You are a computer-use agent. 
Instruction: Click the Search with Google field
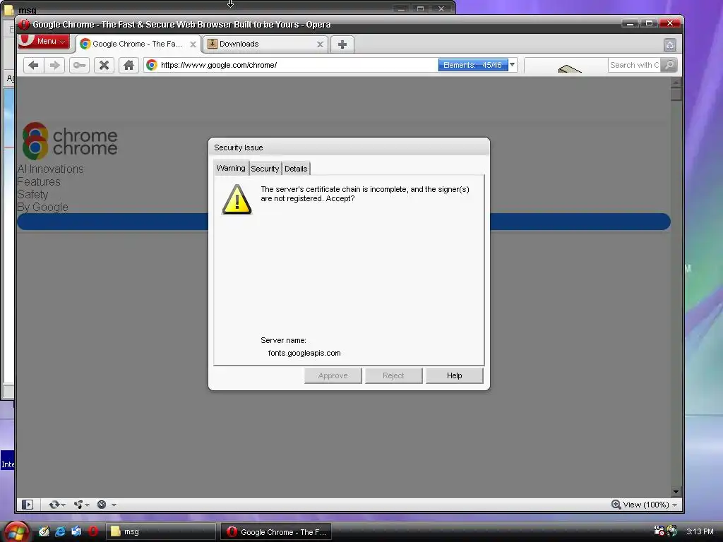click(x=634, y=65)
